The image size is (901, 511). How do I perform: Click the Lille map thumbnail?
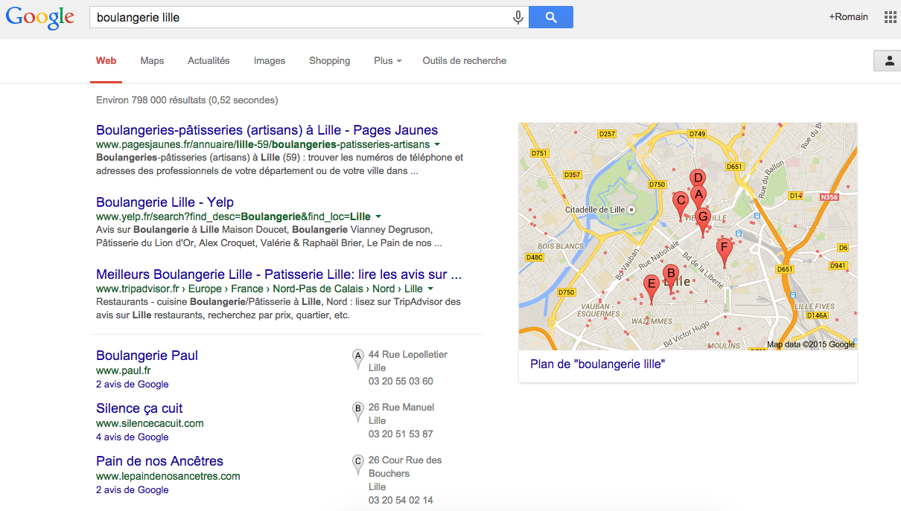[687, 237]
